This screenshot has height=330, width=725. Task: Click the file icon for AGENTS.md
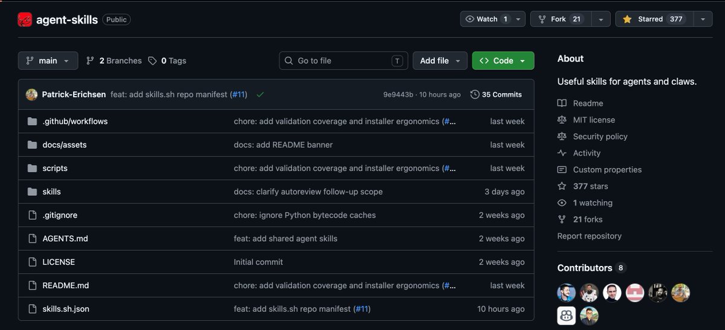32,239
